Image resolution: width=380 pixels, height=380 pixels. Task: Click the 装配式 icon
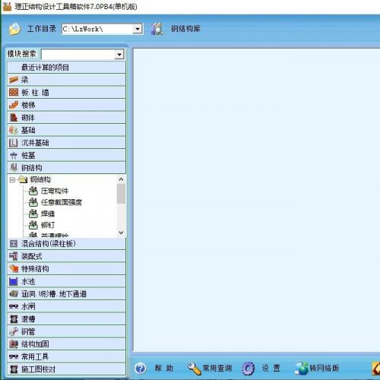click(x=14, y=256)
